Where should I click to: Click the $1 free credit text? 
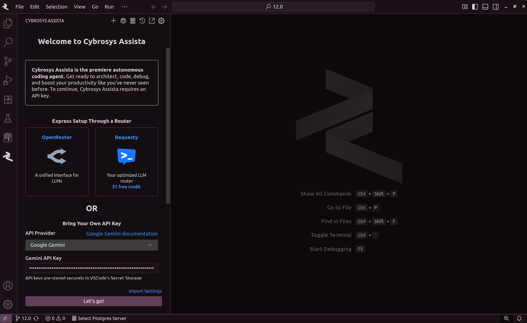click(x=126, y=187)
